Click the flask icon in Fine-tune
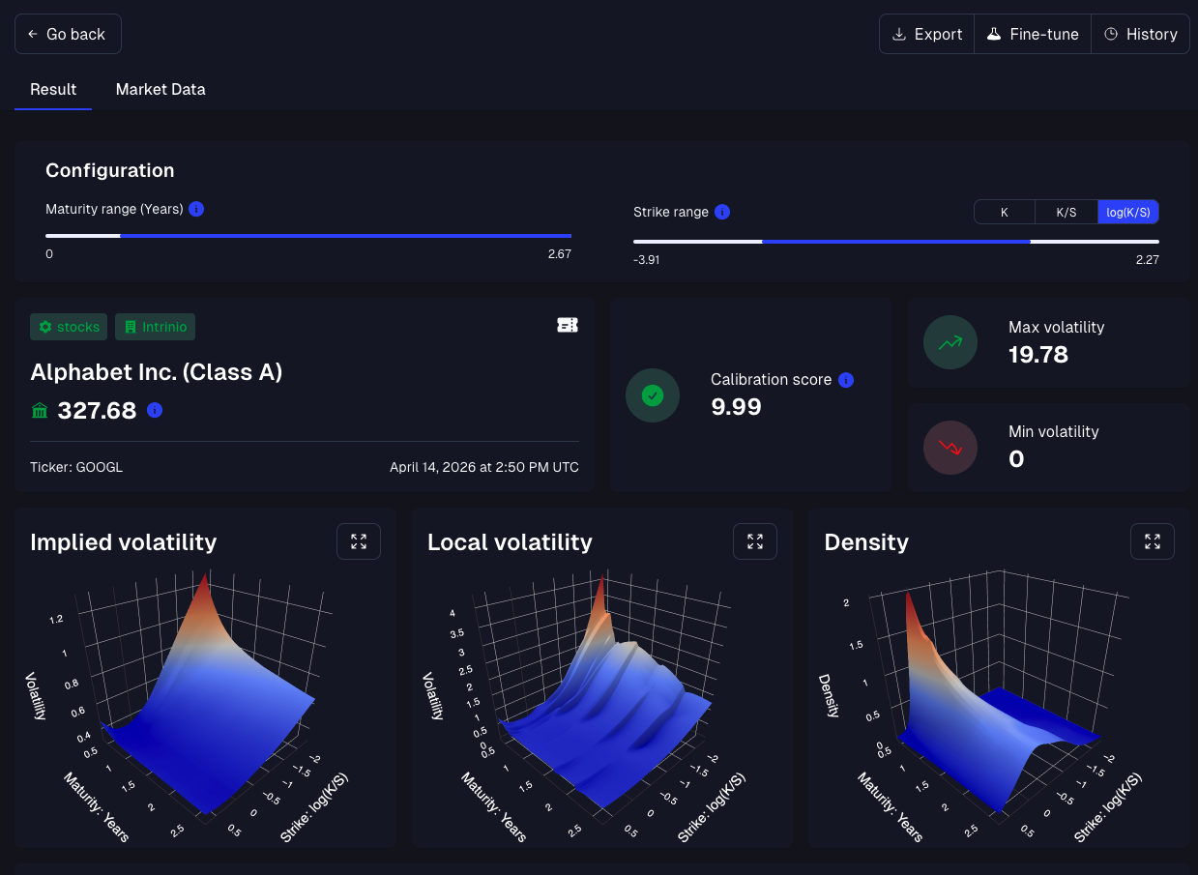Viewport: 1198px width, 875px height. pos(993,34)
